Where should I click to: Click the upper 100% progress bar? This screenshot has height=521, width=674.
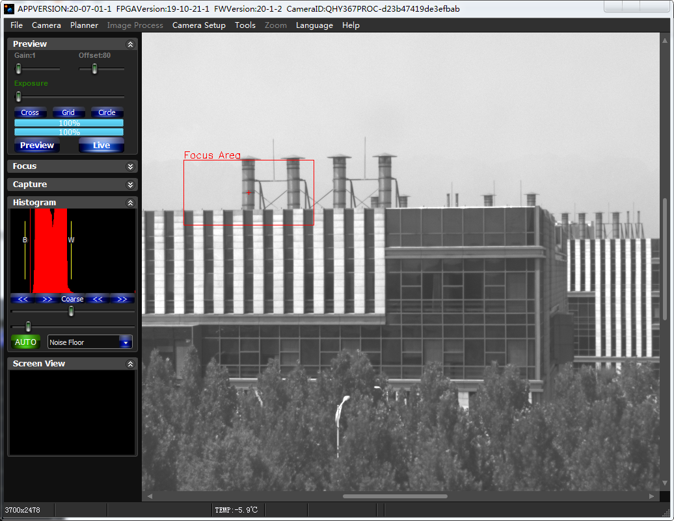pyautogui.click(x=69, y=123)
